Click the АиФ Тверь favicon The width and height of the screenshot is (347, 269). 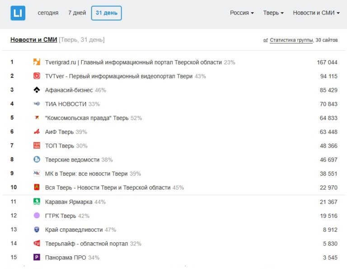37,132
